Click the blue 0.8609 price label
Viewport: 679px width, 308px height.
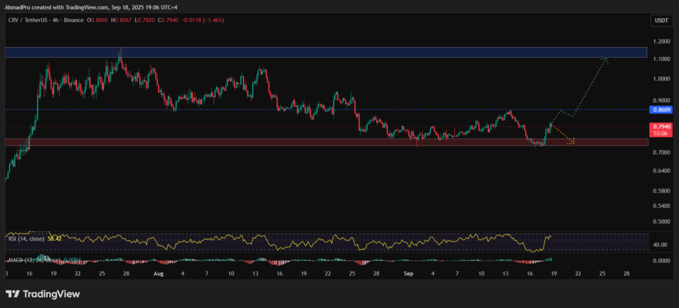[x=661, y=110]
